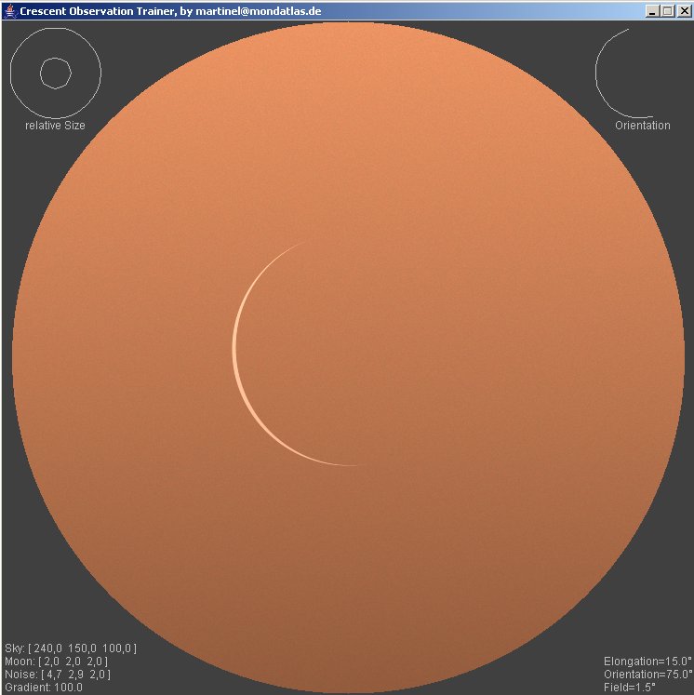Maximize the Crescent Observation Trainer window
Screen dimensions: 694x695
coord(667,11)
